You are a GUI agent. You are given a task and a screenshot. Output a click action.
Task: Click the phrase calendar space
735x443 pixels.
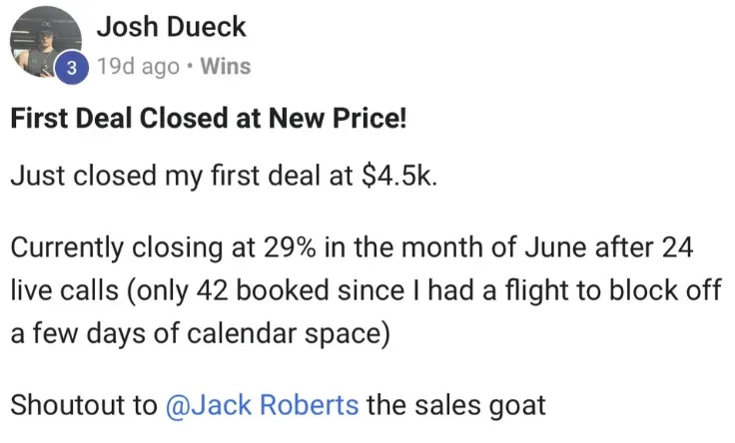tap(289, 334)
